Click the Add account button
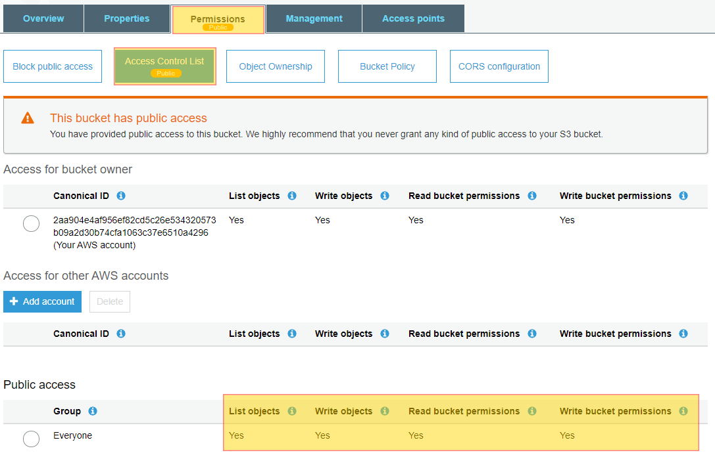715x459 pixels. [x=42, y=301]
